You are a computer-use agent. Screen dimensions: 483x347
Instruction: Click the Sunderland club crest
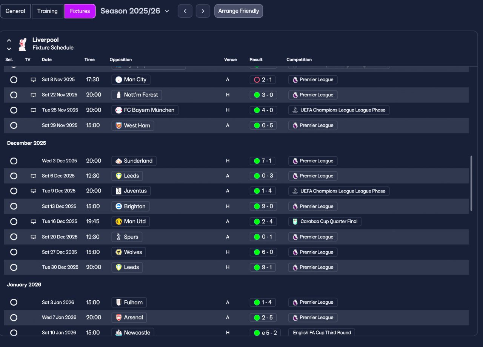point(119,161)
